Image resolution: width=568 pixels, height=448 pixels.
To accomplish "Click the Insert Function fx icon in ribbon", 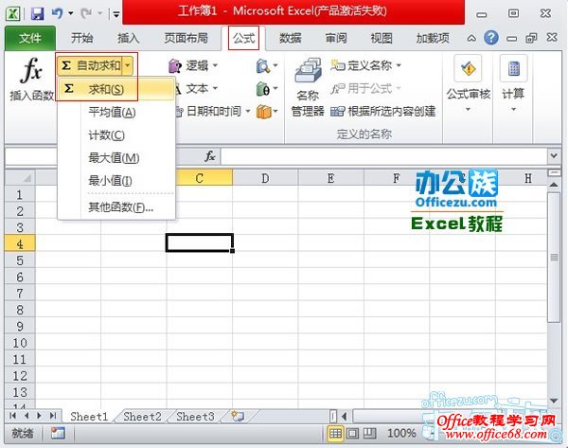I will click(x=31, y=70).
